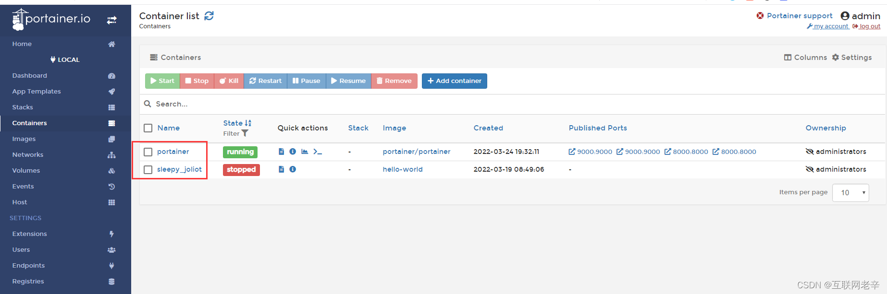Screen dimensions: 887x294
Task: Click the Kill button
Action: pos(229,81)
